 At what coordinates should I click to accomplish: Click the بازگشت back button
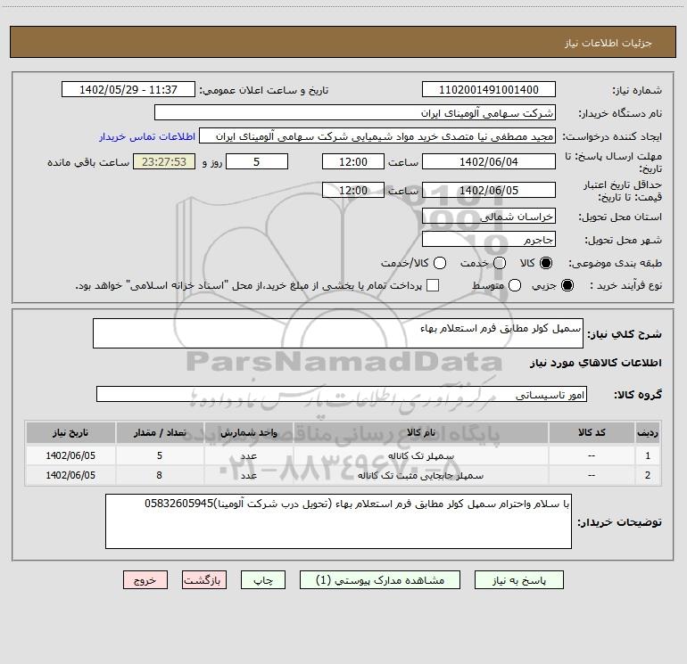pyautogui.click(x=204, y=580)
